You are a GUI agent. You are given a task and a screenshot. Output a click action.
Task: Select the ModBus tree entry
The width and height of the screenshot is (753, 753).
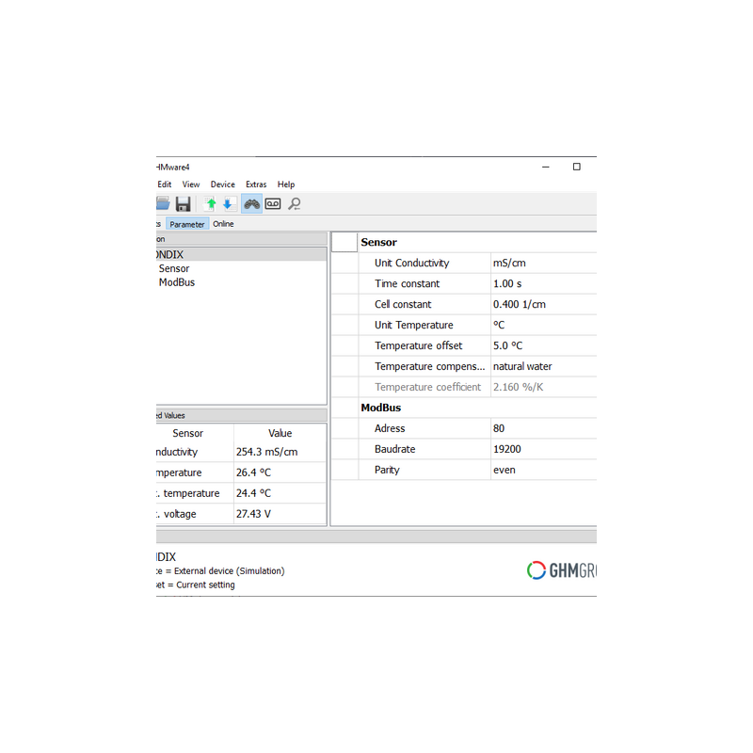(177, 282)
